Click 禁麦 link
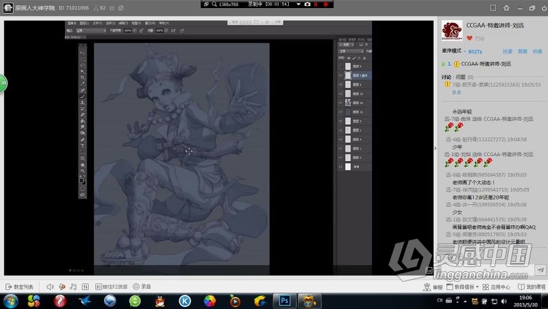548x309 pixels. [x=522, y=51]
